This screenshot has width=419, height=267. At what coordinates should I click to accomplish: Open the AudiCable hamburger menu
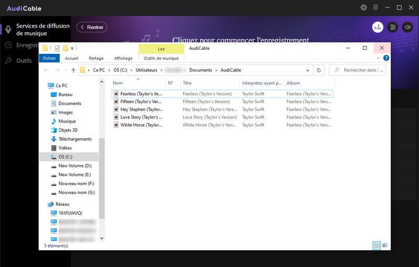point(375,8)
